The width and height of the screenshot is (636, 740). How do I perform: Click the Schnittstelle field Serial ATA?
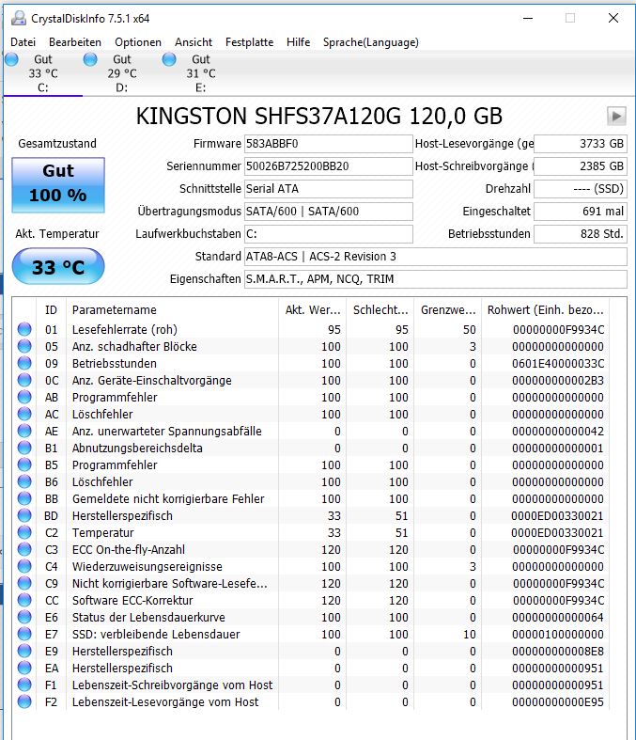(x=328, y=189)
